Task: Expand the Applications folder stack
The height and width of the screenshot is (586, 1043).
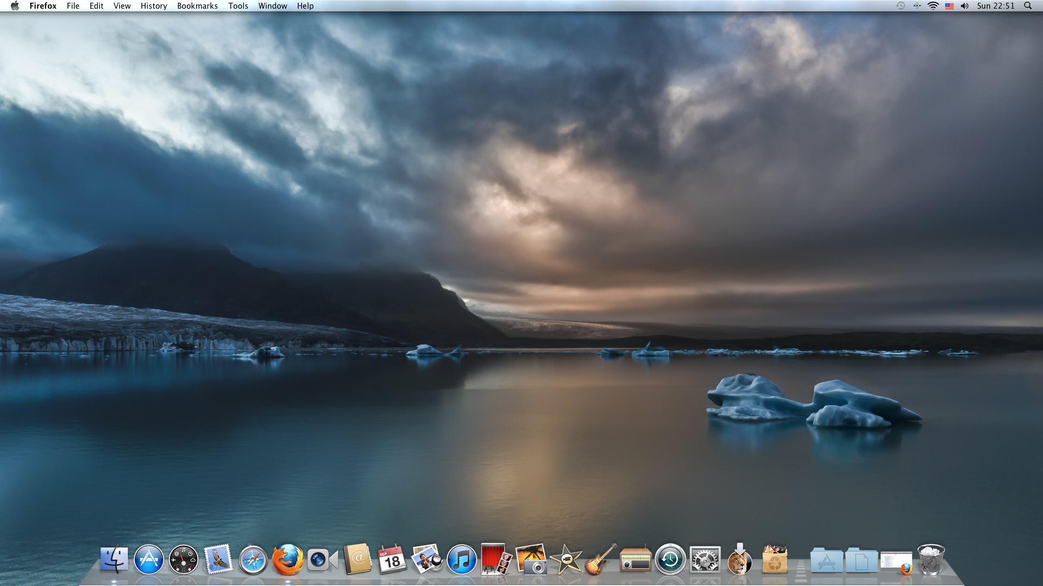Action: [826, 560]
